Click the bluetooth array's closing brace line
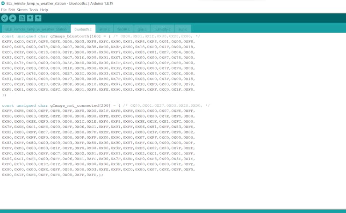The width and height of the screenshot is (346, 213). coord(4,95)
